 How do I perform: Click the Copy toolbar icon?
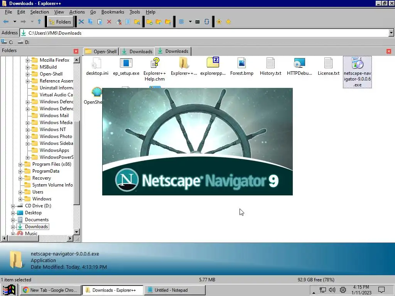click(x=90, y=22)
